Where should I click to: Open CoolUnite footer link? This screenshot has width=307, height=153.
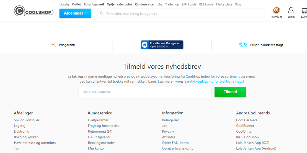coord(244,131)
